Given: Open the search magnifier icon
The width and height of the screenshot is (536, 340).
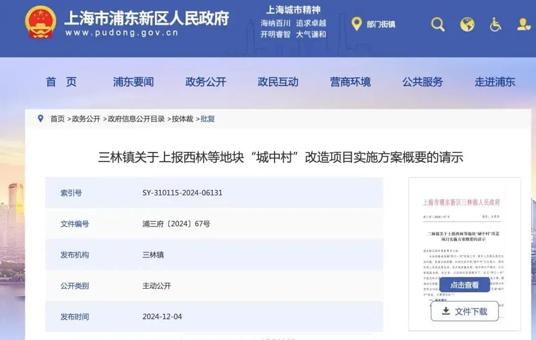Looking at the screenshot, I should [x=438, y=24].
